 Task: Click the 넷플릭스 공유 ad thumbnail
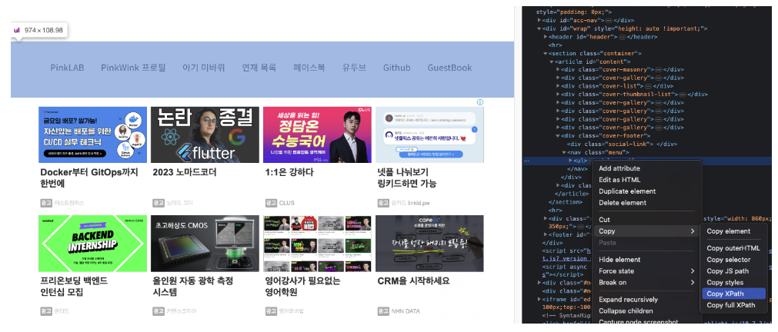(429, 134)
